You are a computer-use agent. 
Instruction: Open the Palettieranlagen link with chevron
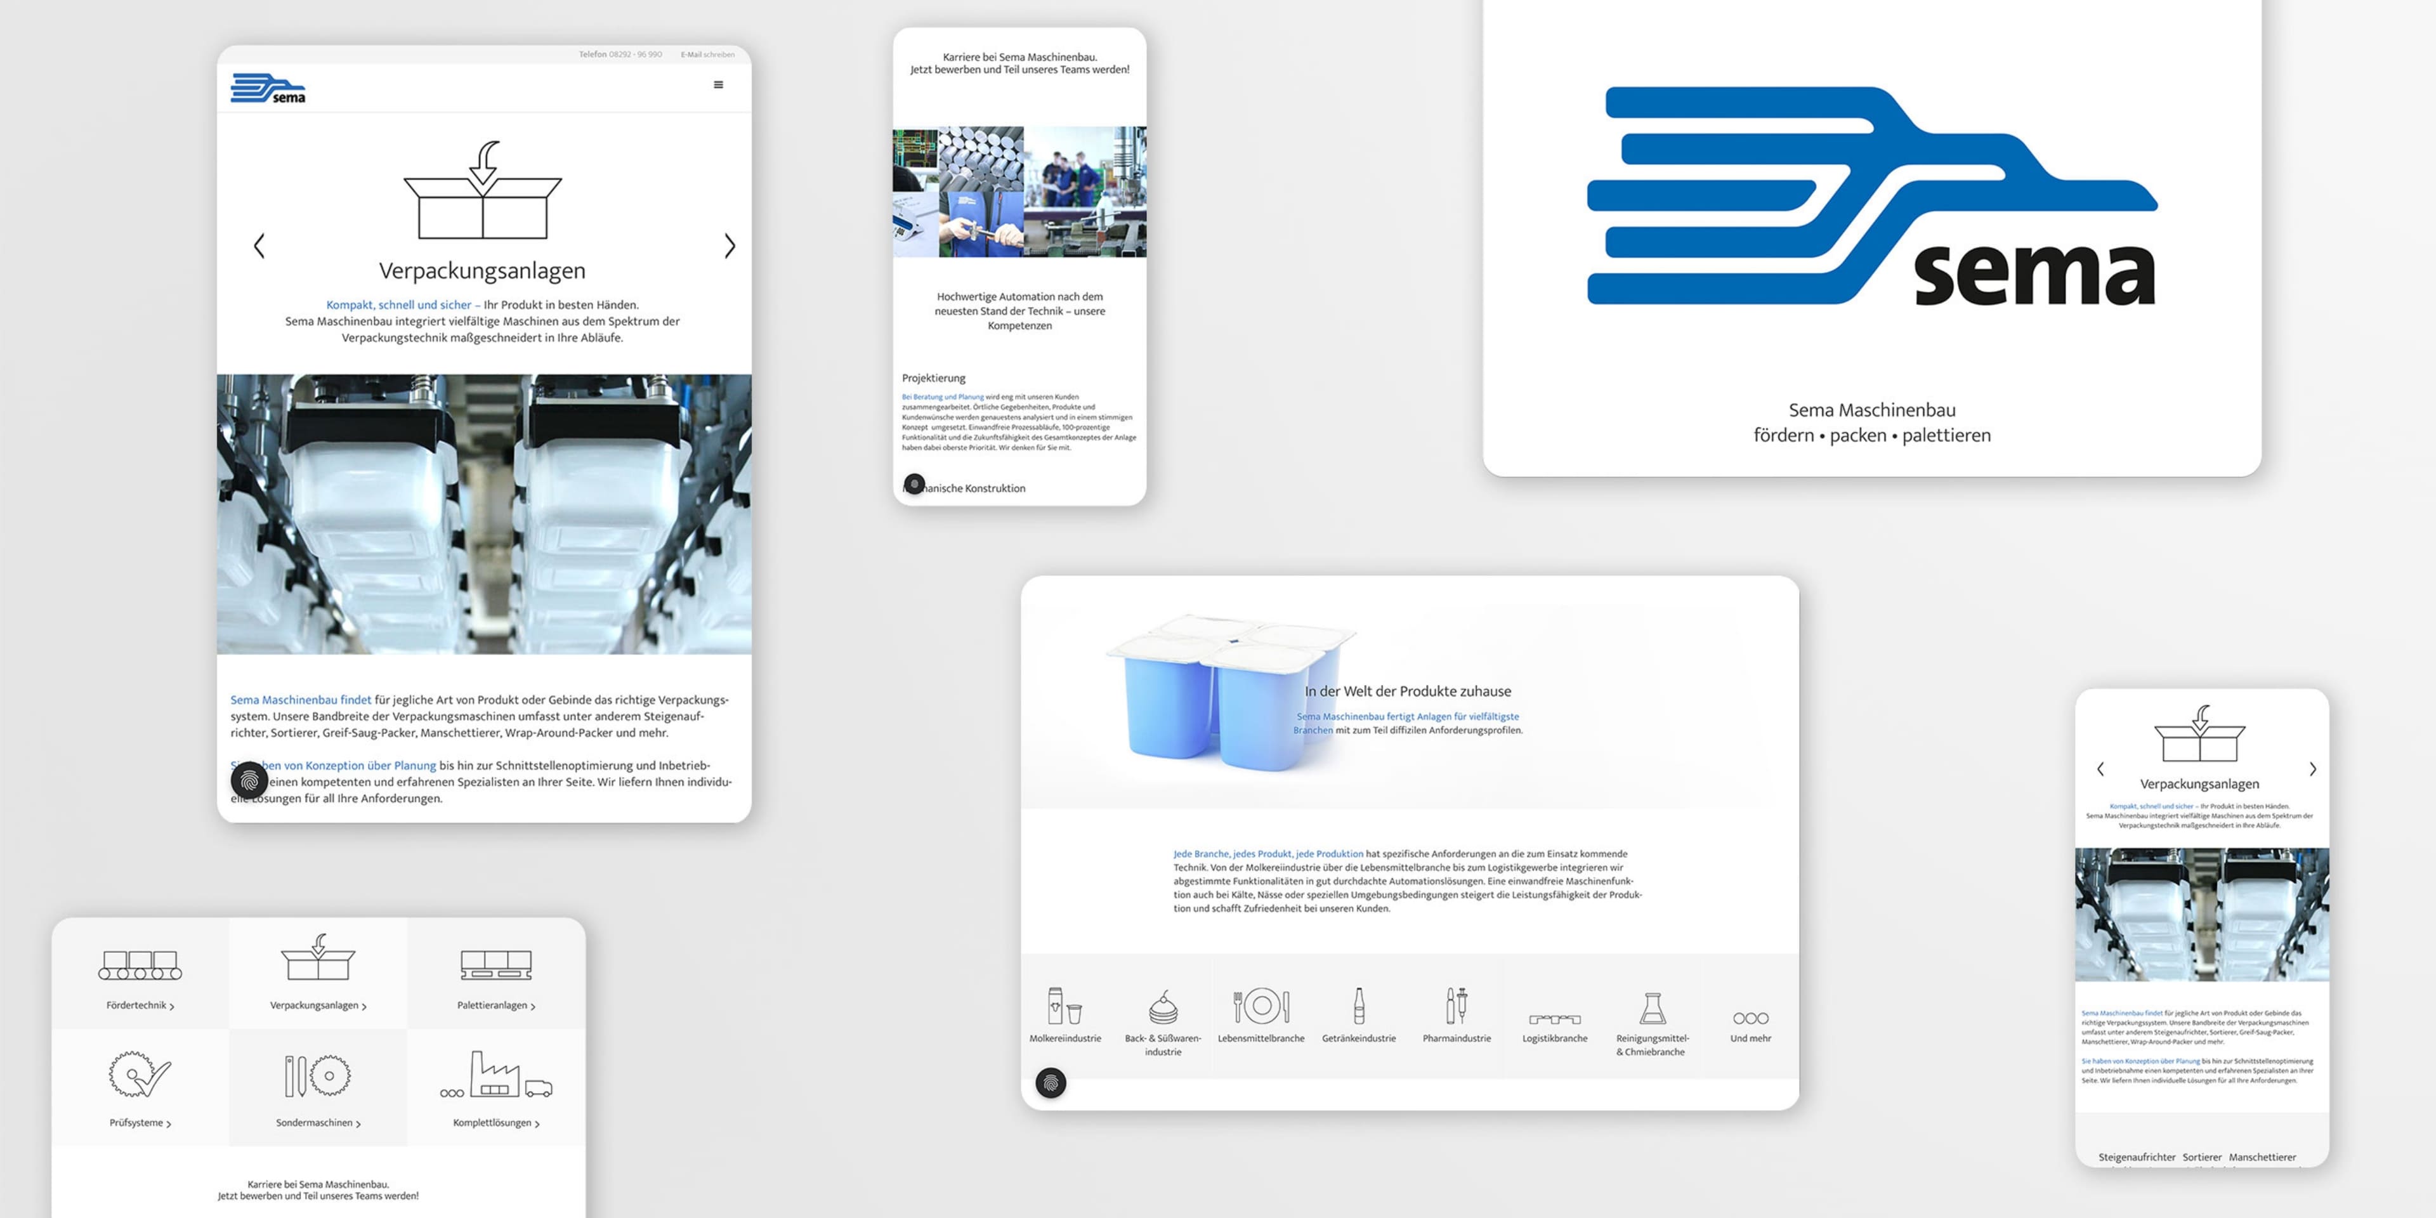click(497, 1005)
